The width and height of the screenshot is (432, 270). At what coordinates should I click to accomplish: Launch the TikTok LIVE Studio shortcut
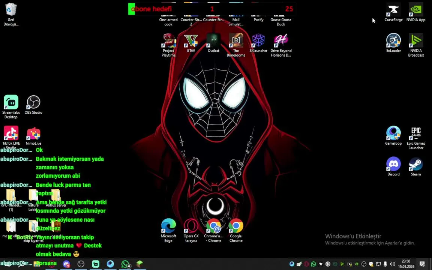(11, 137)
